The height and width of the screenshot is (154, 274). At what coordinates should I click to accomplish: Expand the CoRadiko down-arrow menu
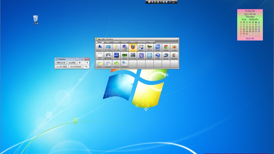coord(87,63)
